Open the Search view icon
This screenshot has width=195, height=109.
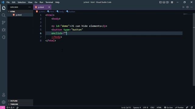(4, 15)
